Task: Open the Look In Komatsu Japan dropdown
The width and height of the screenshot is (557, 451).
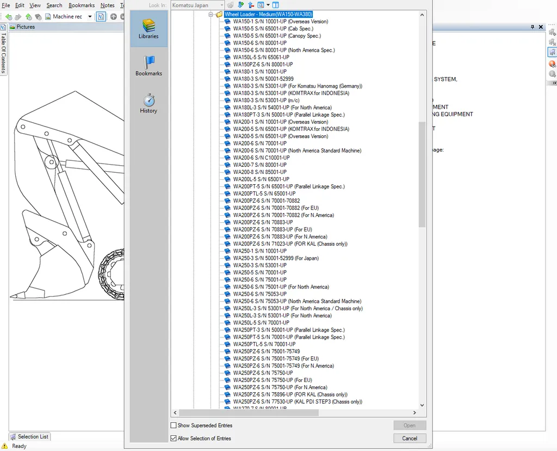Action: 197,5
